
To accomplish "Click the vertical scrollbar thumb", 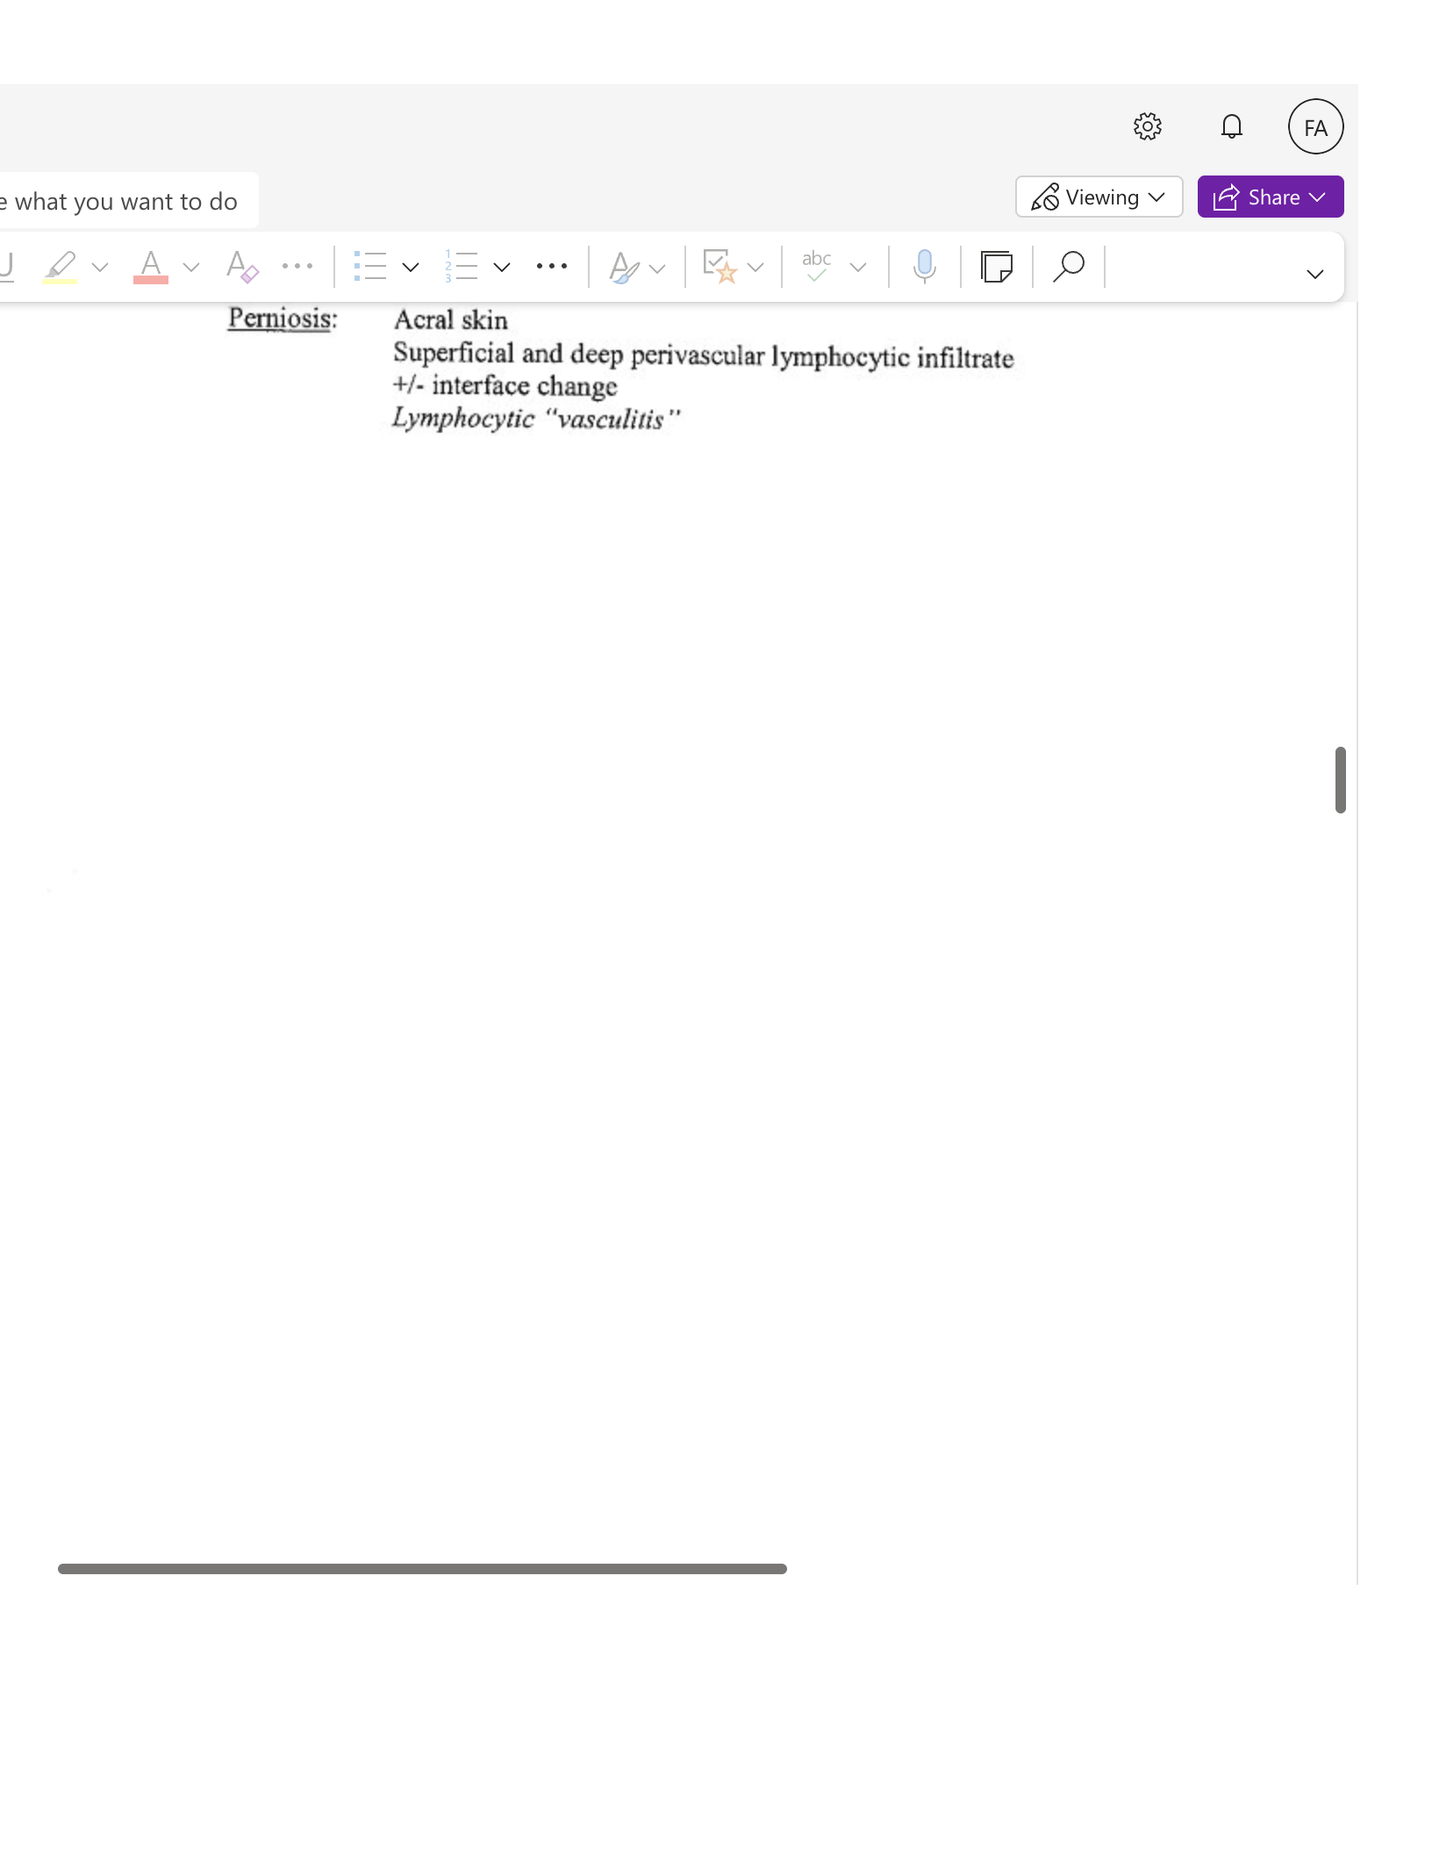I will click(1340, 779).
